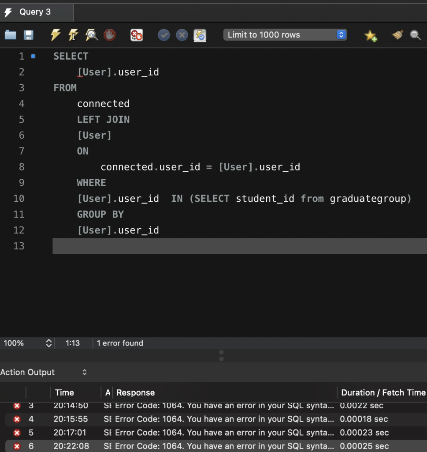427x452 pixels.
Task: Toggle the stop-on-error setting icon
Action: pos(137,35)
